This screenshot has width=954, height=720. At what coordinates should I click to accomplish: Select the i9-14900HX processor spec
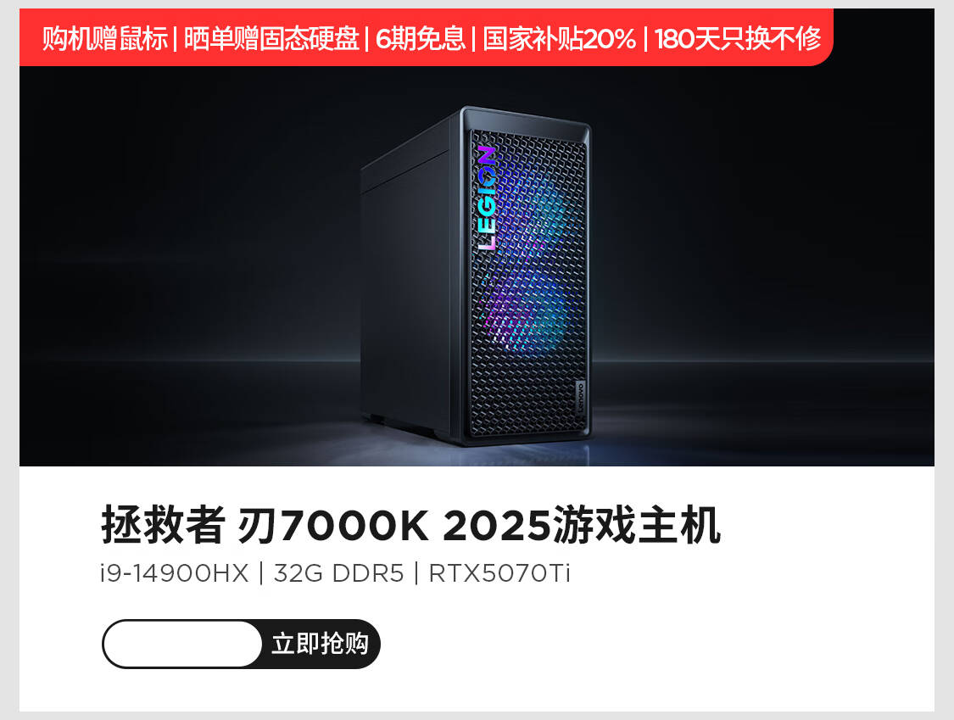[175, 573]
